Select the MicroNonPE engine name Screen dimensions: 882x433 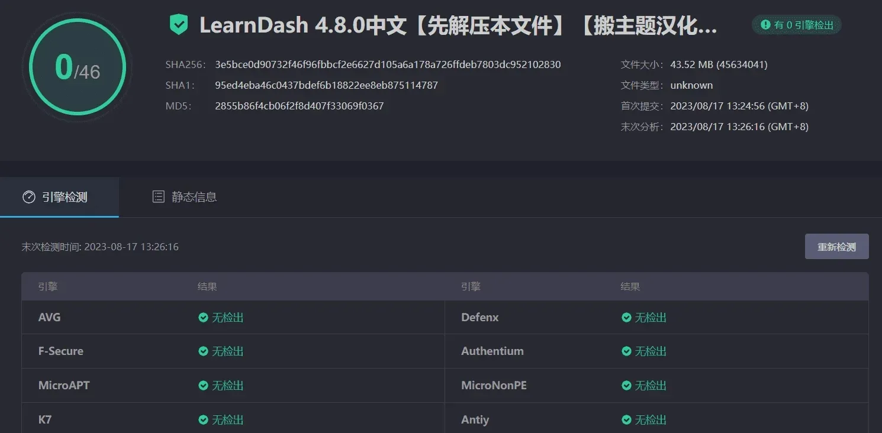click(494, 385)
